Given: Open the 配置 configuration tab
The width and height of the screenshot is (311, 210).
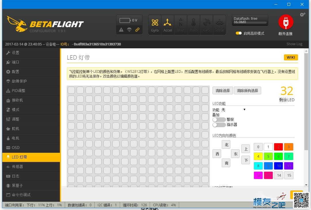Looking at the screenshot, I should click(x=31, y=72).
